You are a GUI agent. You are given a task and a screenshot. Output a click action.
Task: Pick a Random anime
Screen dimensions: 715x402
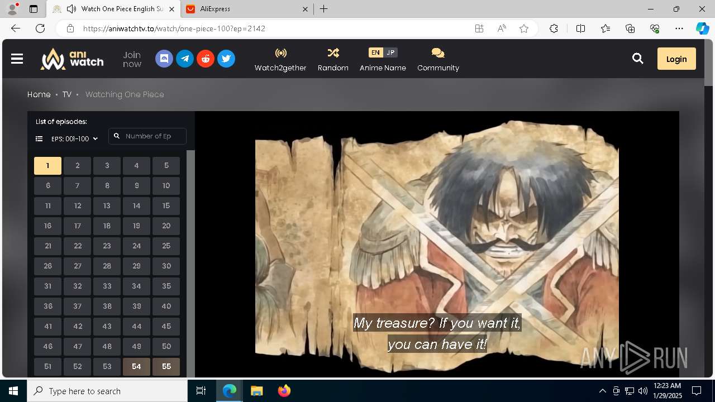(333, 59)
